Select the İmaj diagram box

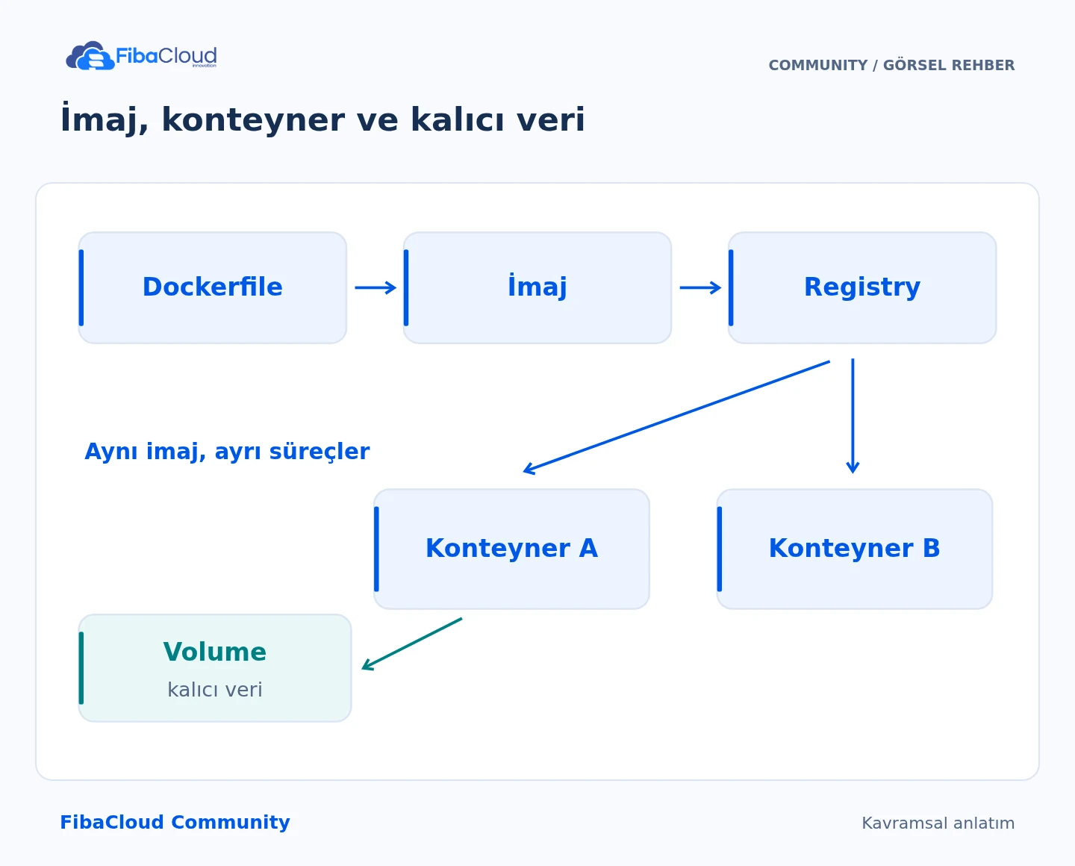tap(537, 287)
